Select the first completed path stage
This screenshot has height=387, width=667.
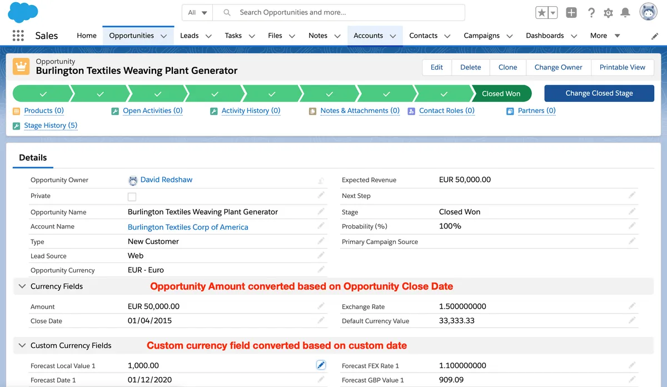coord(42,93)
